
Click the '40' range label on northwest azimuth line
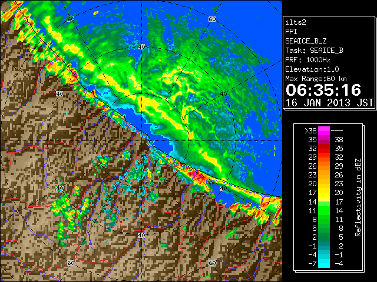point(59,94)
